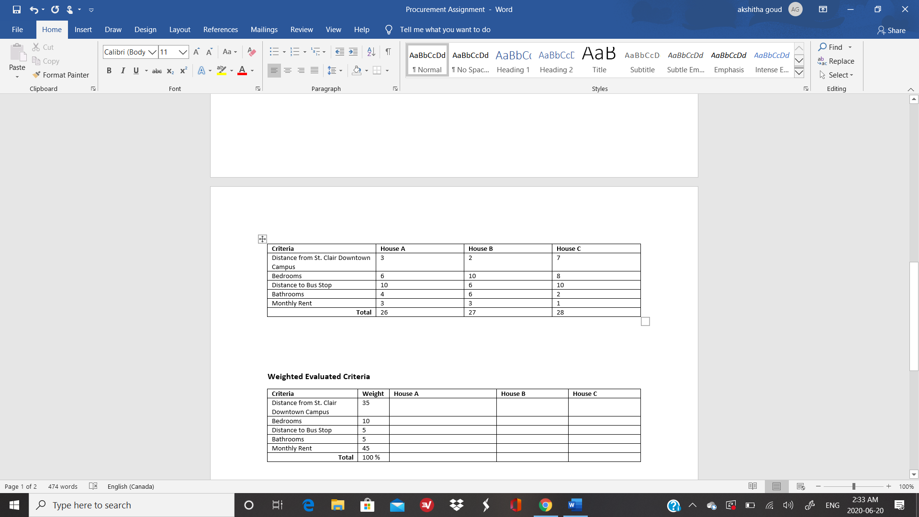Image resolution: width=919 pixels, height=517 pixels.
Task: Toggle Show/Hide paragraph marks
Action: tap(388, 52)
